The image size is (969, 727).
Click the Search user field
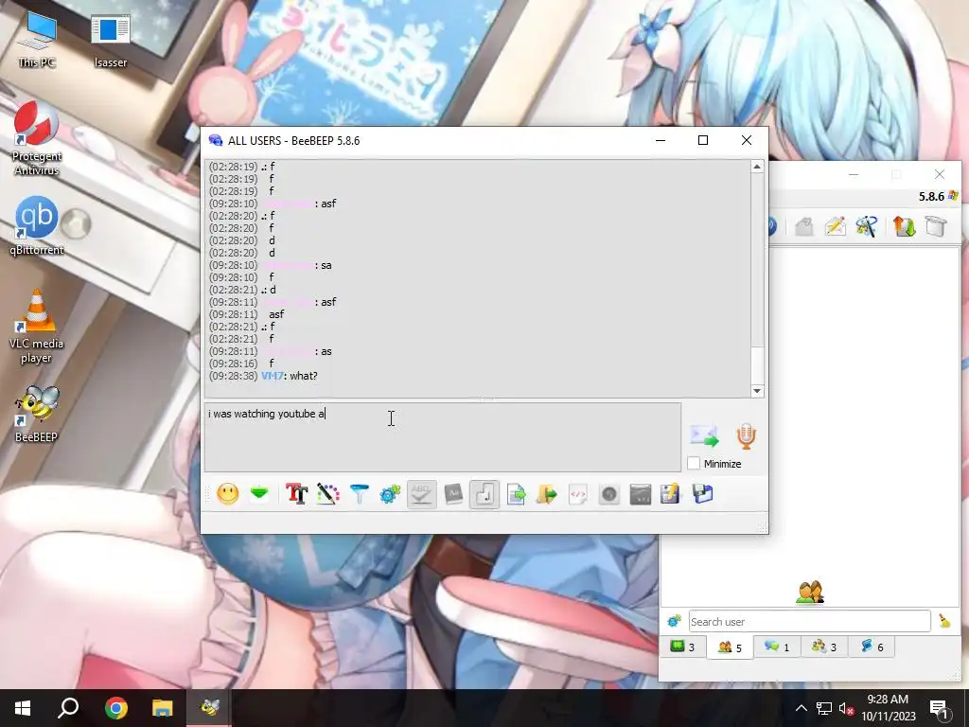810,621
